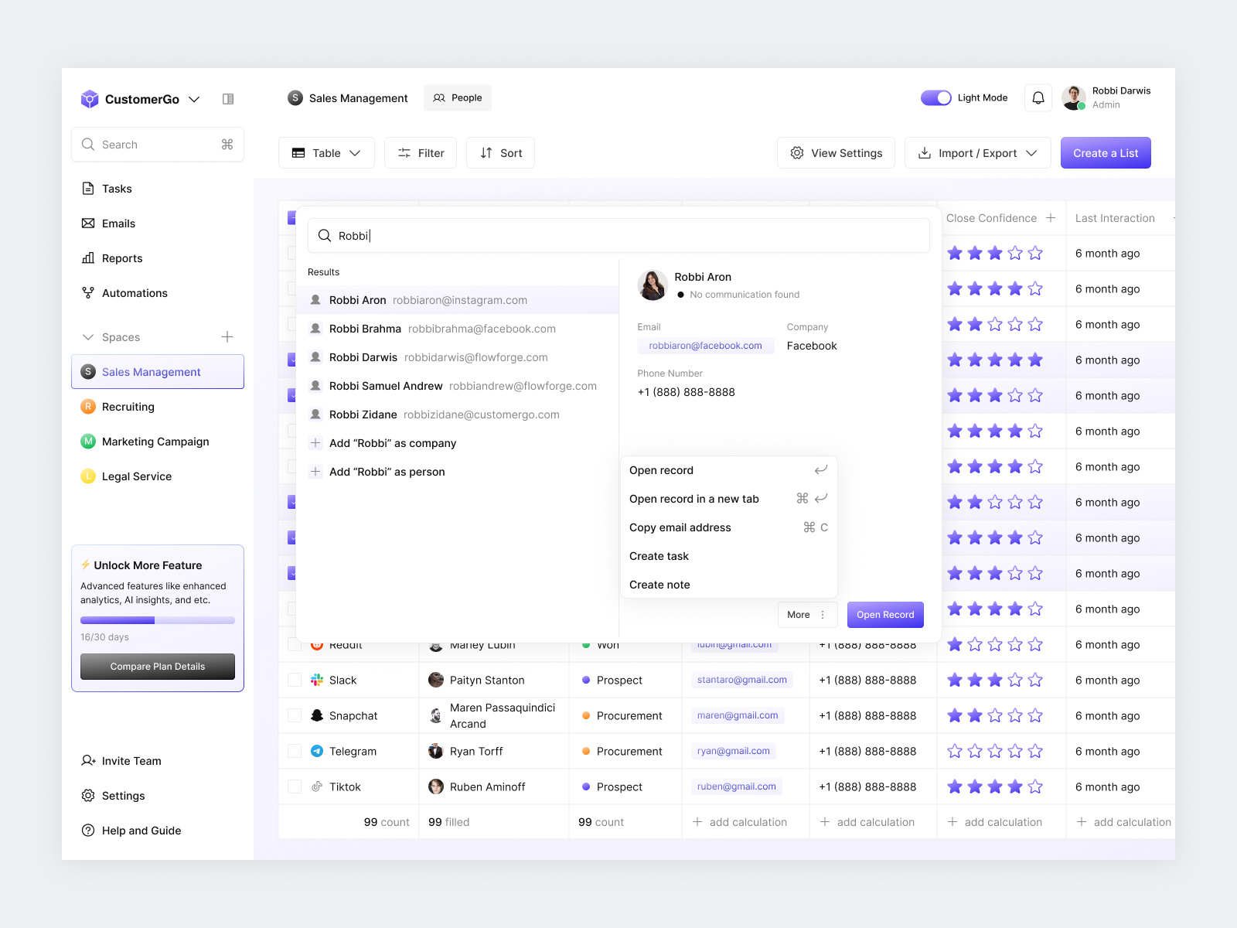Click the Create a List button

click(1105, 152)
